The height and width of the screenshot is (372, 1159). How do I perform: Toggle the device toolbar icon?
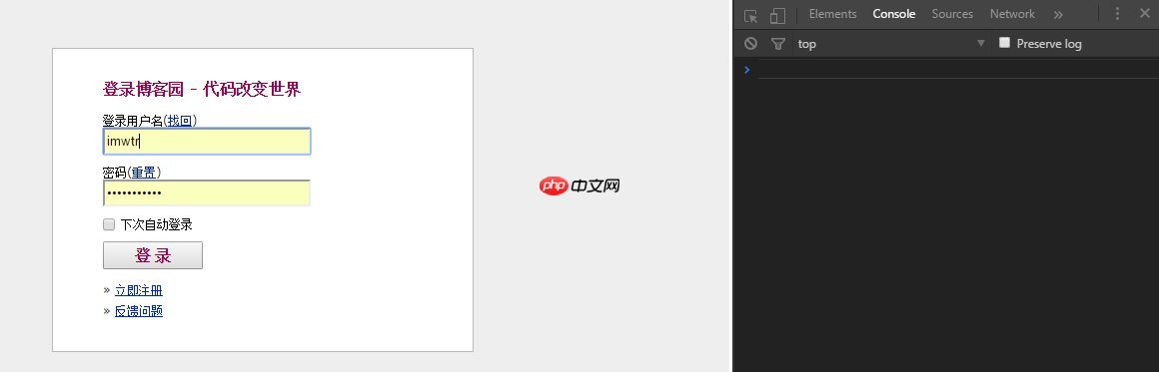point(777,16)
